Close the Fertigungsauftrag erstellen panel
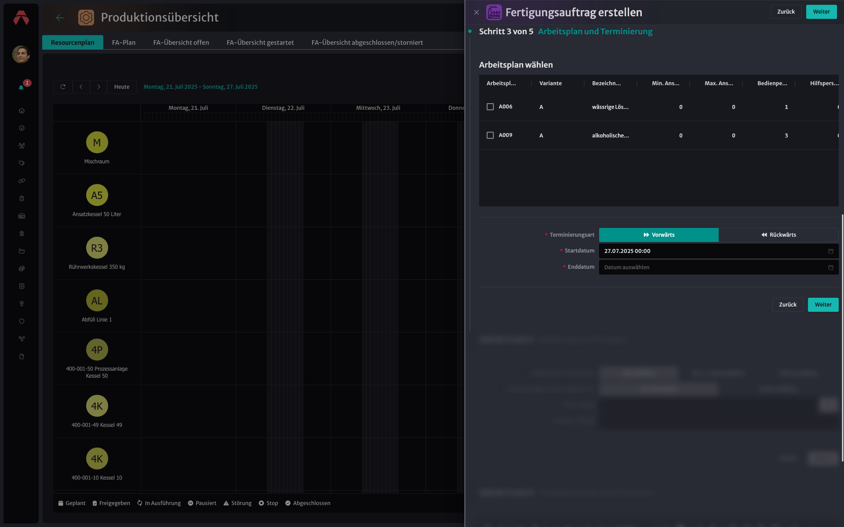The height and width of the screenshot is (527, 844). [x=477, y=12]
